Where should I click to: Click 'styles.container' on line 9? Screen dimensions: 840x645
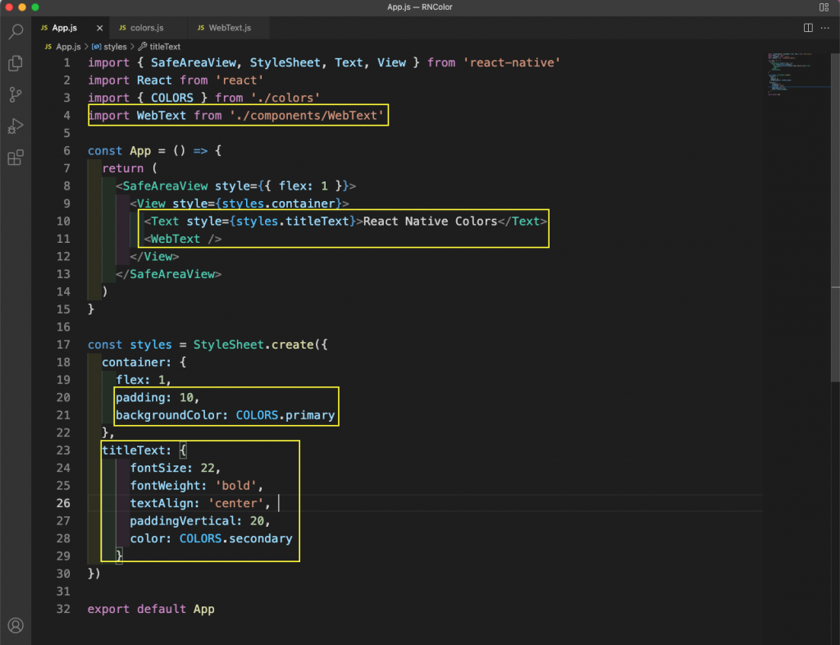click(x=279, y=204)
